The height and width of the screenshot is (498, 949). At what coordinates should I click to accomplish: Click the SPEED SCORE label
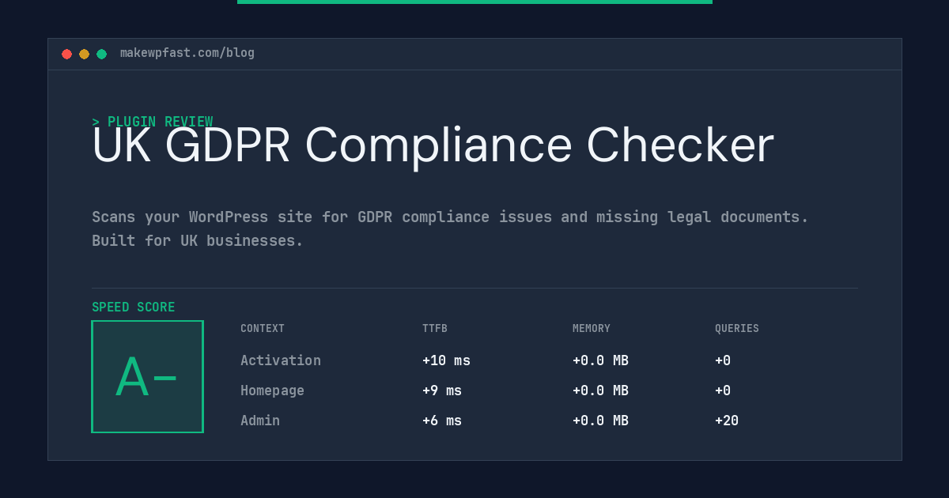click(134, 307)
